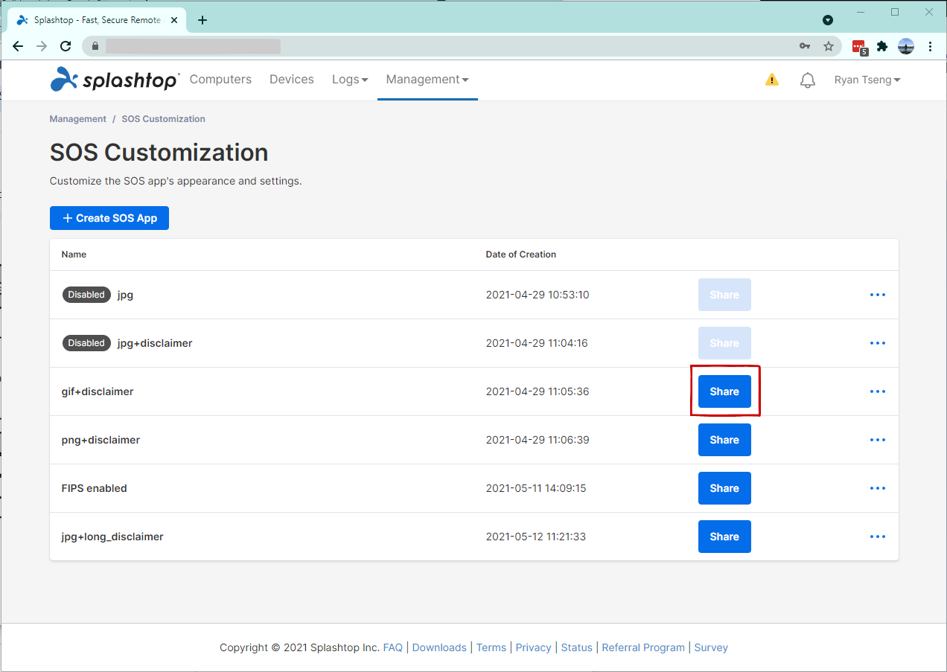This screenshot has height=672, width=947.
Task: Go to the Devices page
Action: point(292,80)
